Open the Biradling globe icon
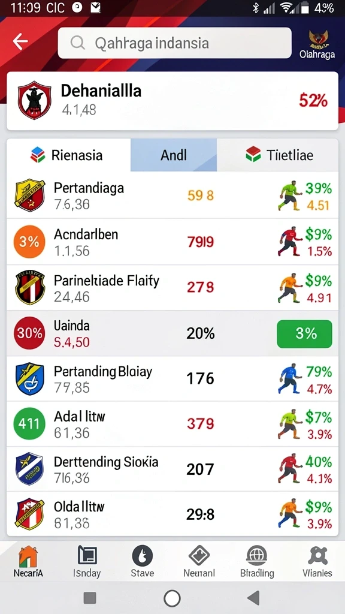The height and width of the screenshot is (614, 345). point(257,556)
